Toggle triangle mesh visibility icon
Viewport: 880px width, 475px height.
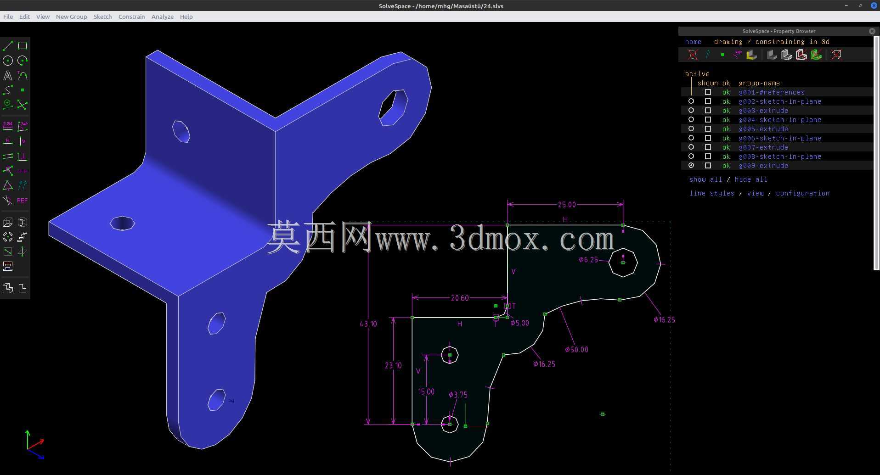pos(816,55)
